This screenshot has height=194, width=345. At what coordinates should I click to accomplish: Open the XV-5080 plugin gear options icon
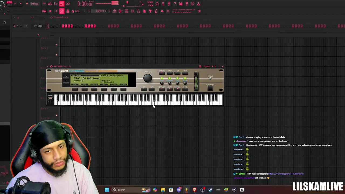(51, 66)
